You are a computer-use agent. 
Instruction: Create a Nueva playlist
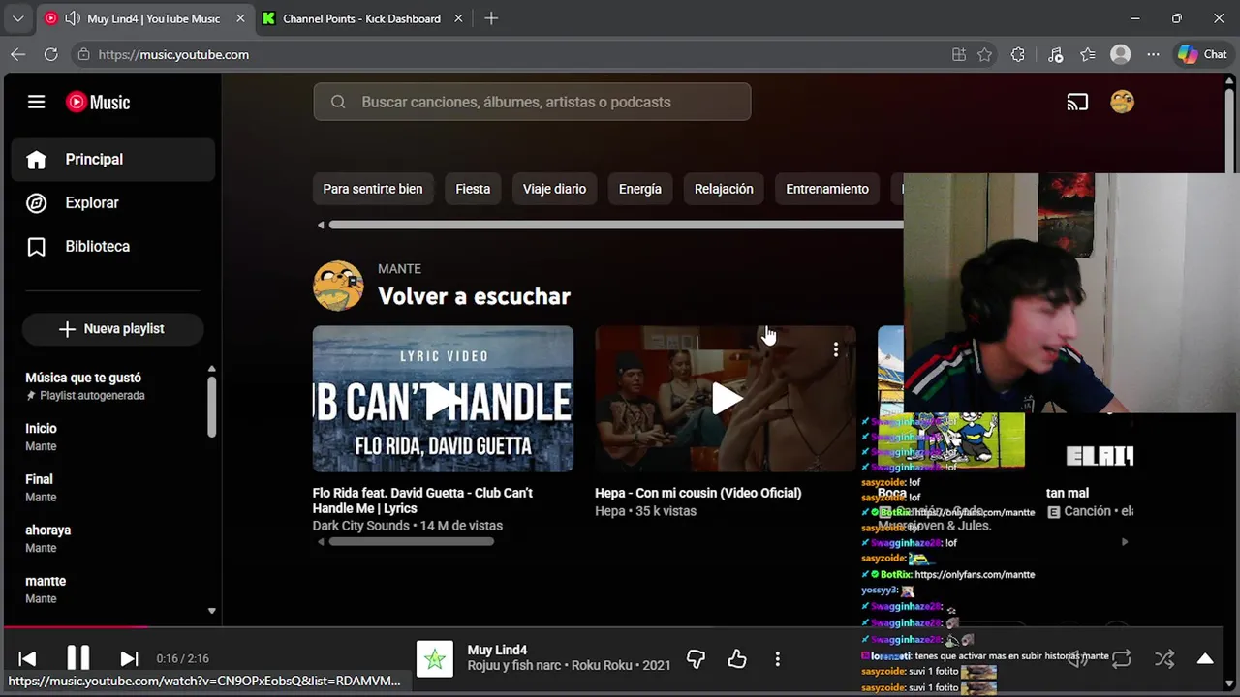click(112, 329)
